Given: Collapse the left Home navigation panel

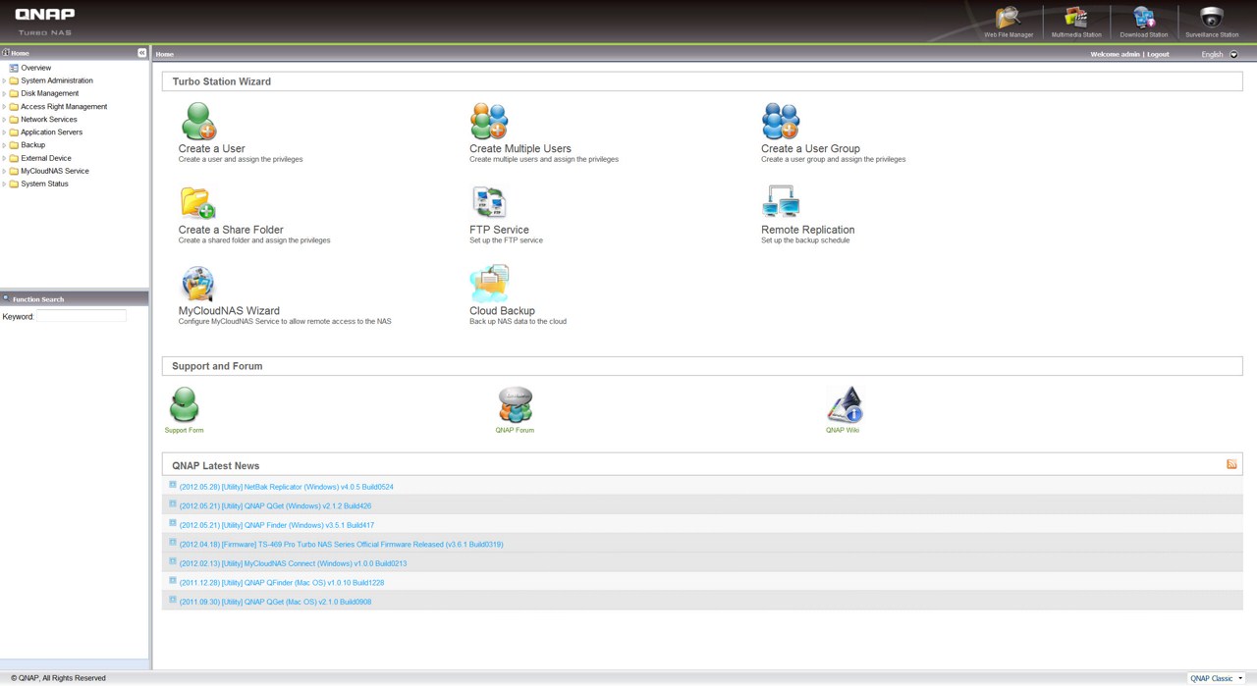Looking at the screenshot, I should pos(141,53).
